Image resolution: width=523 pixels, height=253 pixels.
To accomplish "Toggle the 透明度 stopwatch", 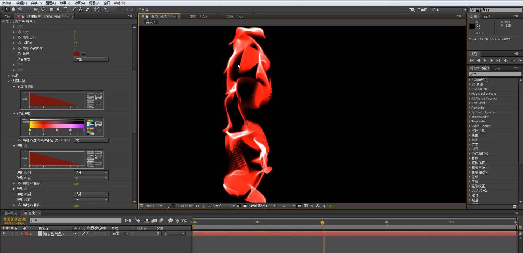I will point(19,43).
